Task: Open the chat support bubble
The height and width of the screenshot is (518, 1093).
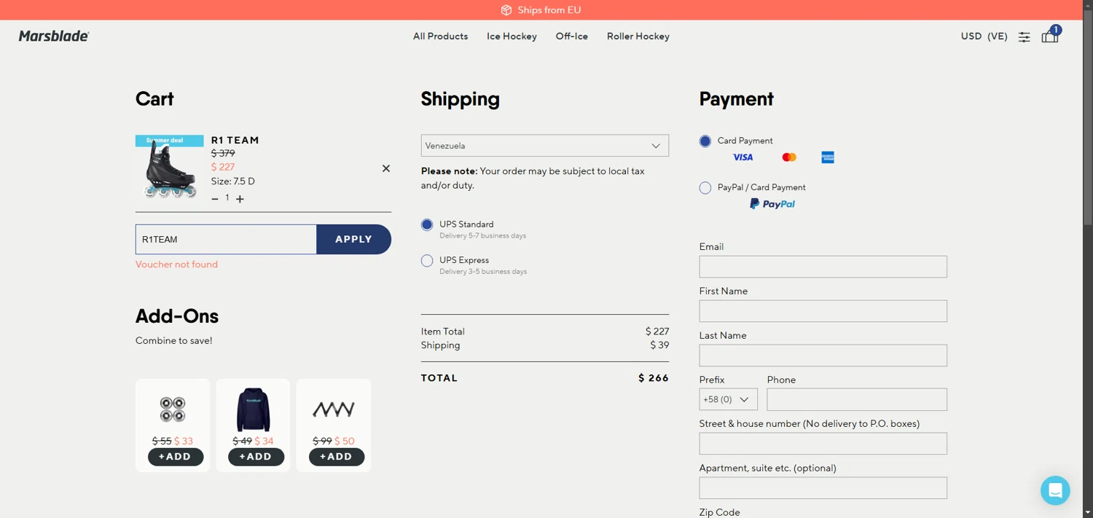Action: pos(1055,490)
